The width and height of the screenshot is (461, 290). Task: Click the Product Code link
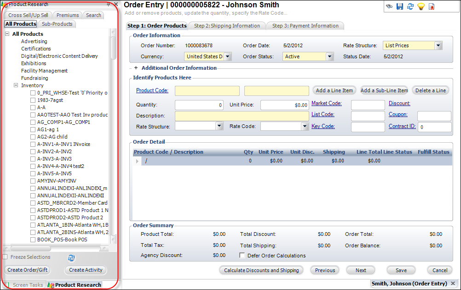tap(152, 90)
